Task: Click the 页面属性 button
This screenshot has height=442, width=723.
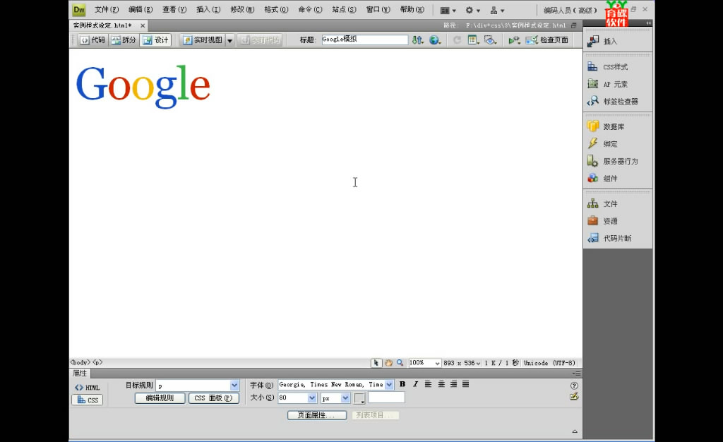Action: click(317, 415)
